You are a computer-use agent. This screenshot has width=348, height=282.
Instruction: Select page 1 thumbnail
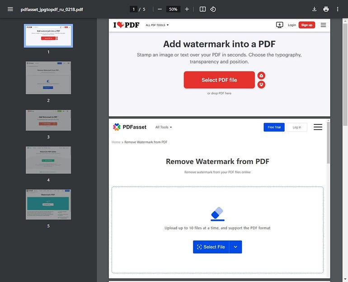48,36
